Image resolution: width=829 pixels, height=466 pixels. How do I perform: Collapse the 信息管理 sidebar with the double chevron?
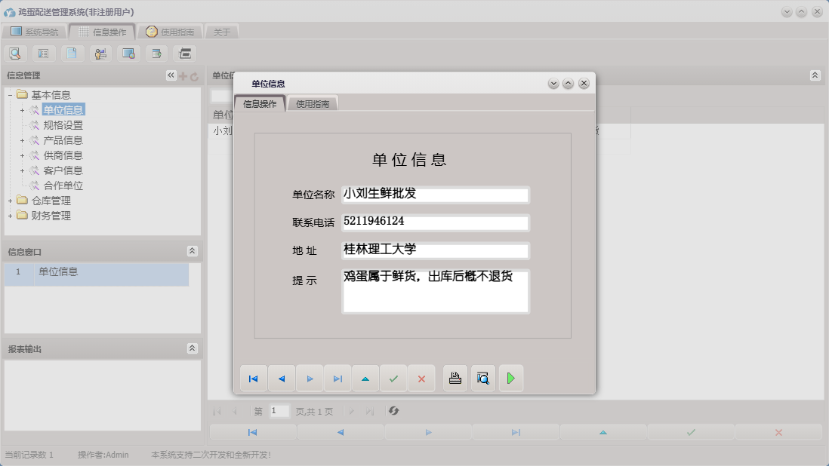click(170, 75)
